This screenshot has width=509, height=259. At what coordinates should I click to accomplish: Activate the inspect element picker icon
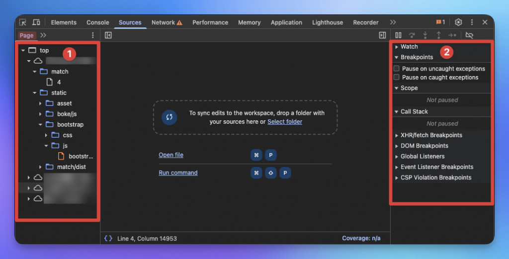click(23, 22)
